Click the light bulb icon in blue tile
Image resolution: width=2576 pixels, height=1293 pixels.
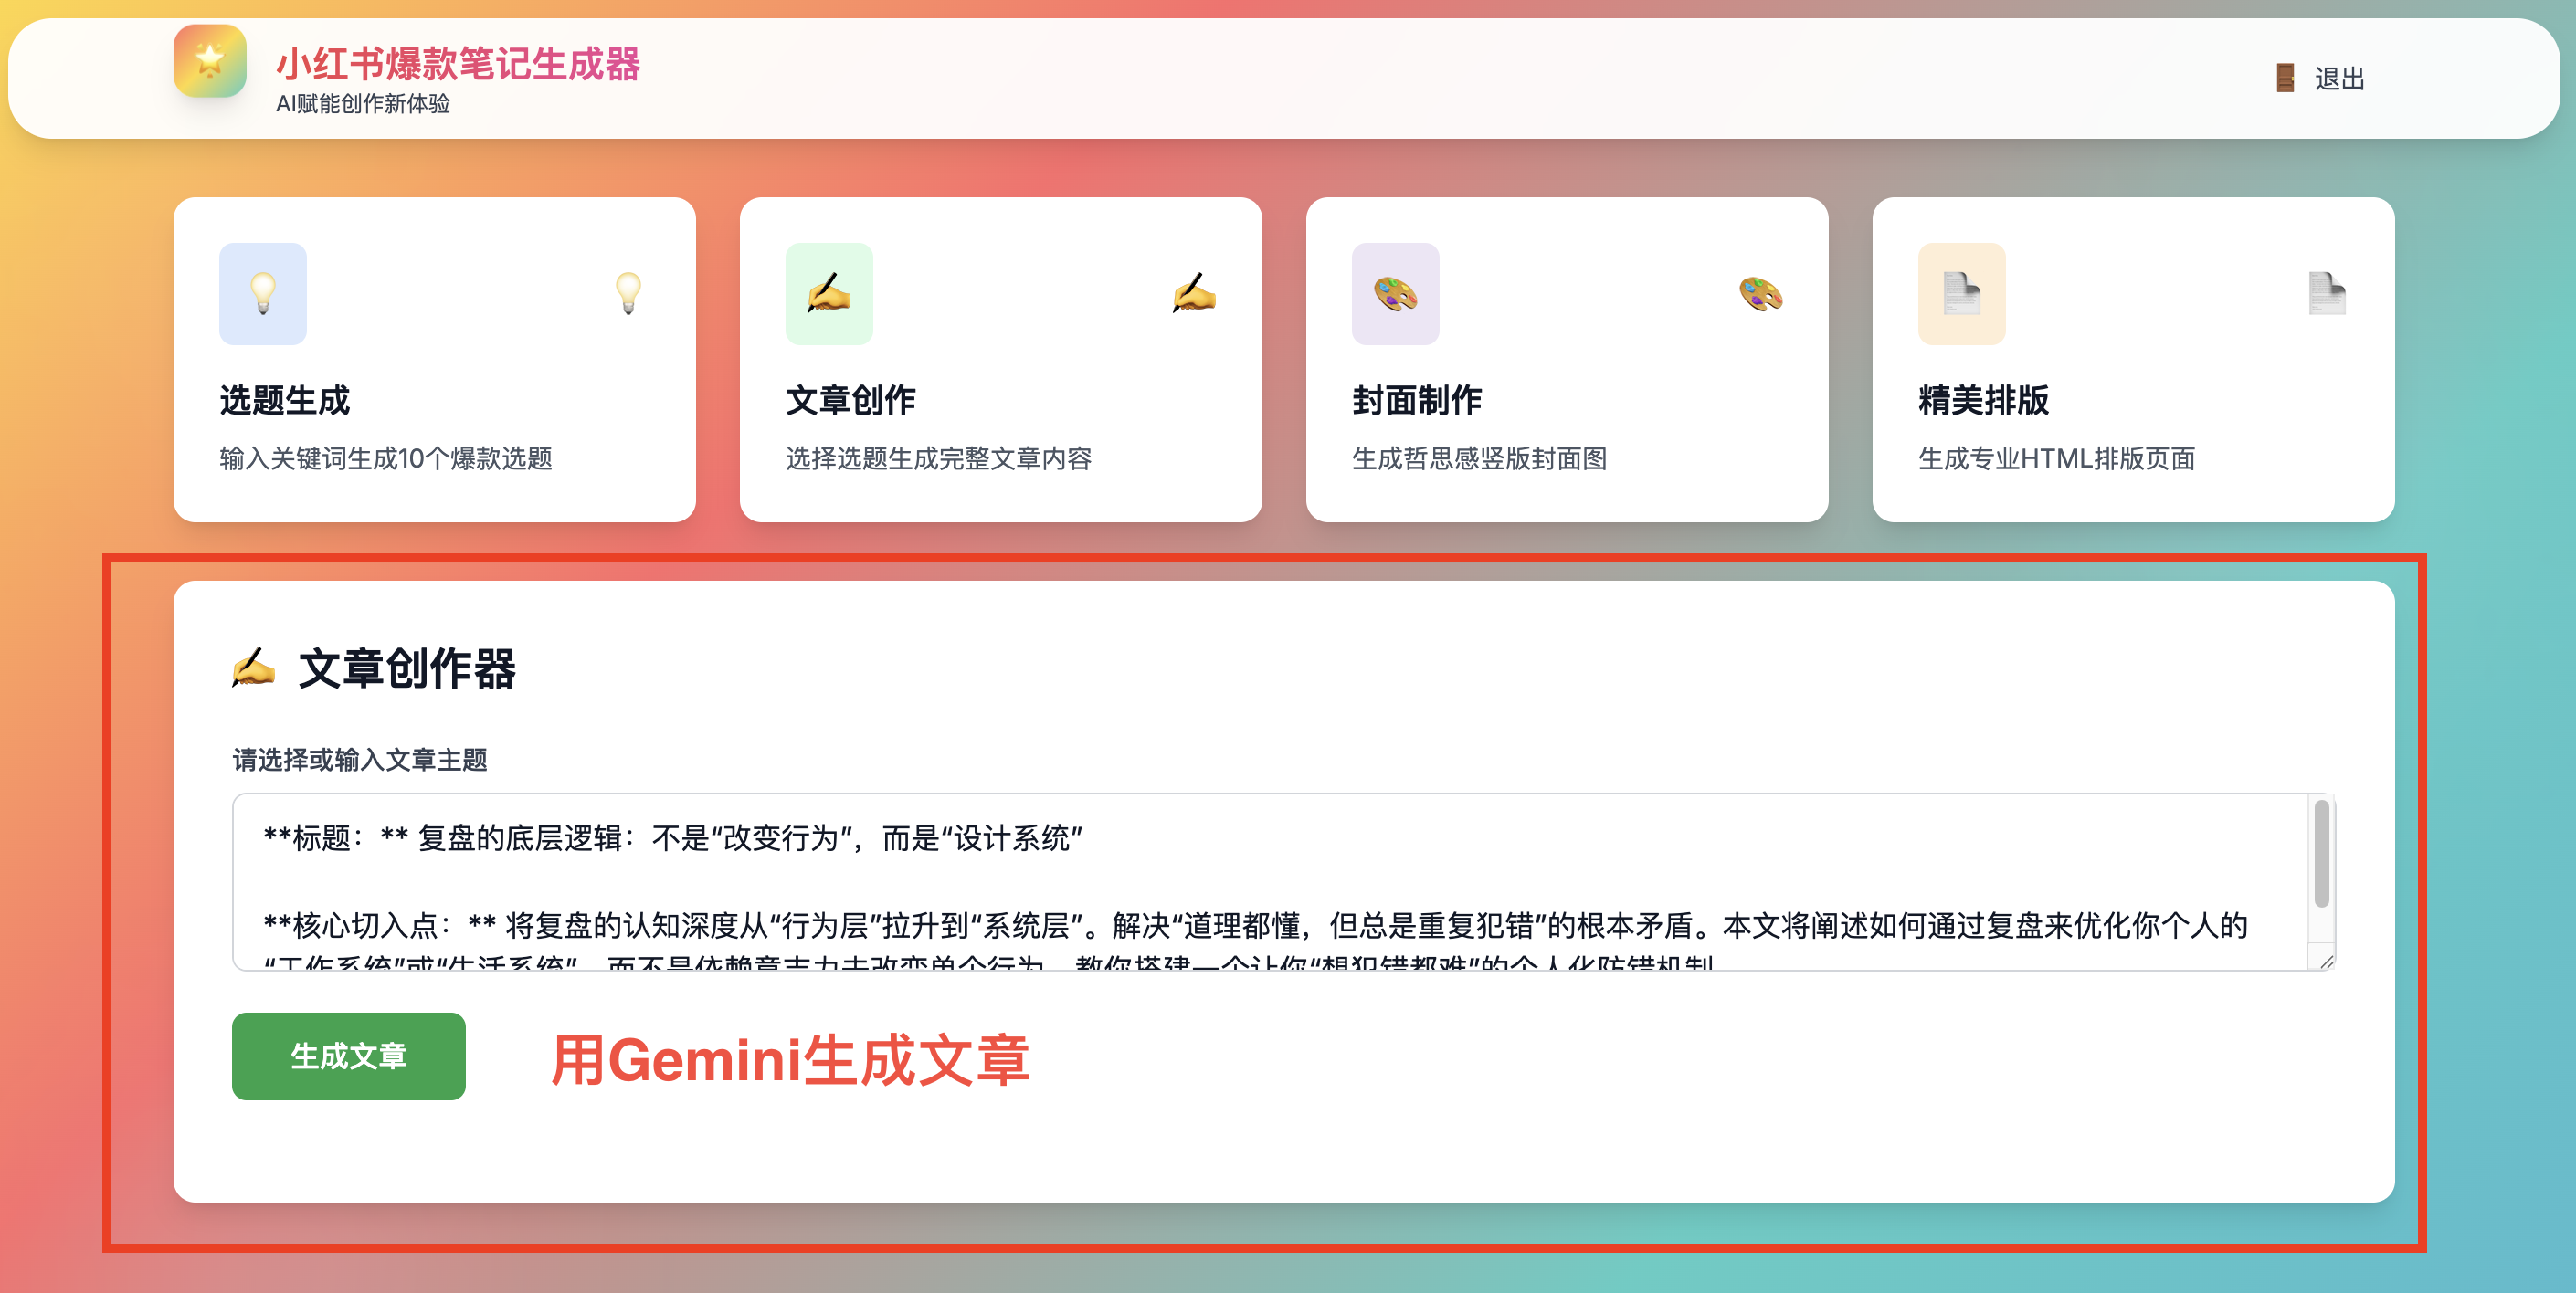pos(262,294)
